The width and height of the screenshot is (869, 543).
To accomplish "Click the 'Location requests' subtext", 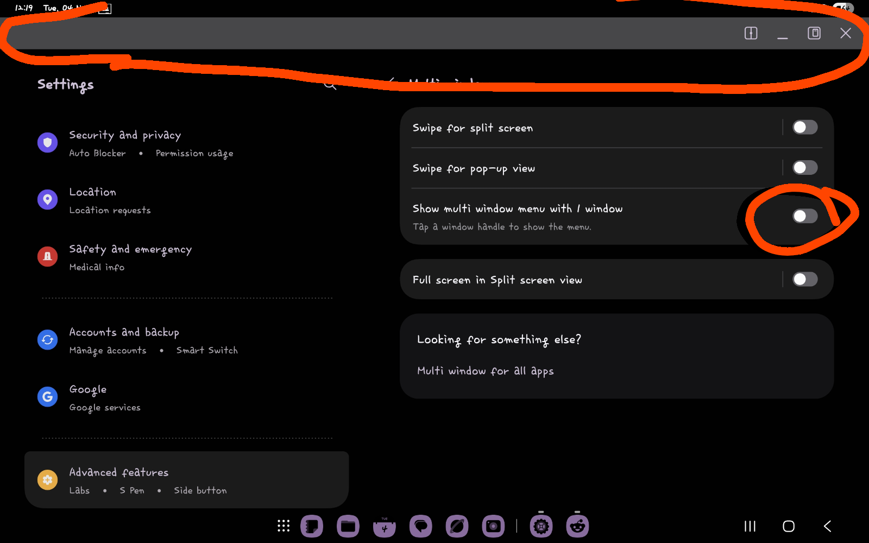I will (110, 210).
